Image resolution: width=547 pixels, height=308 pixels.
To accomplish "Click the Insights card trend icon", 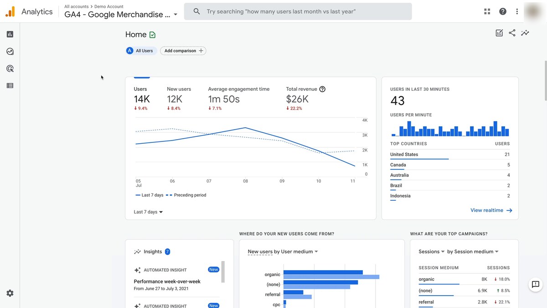I will 137,252.
